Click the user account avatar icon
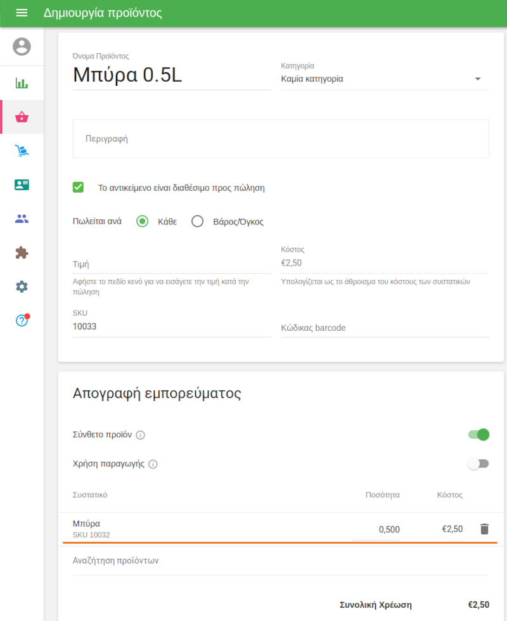The width and height of the screenshot is (507, 621). 22,47
